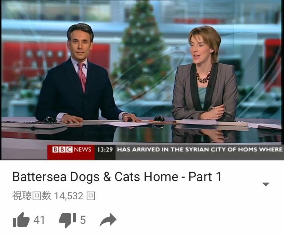Click the papers on the news desk
Image resolution: width=284 pixels, height=236 pixels.
point(125,124)
